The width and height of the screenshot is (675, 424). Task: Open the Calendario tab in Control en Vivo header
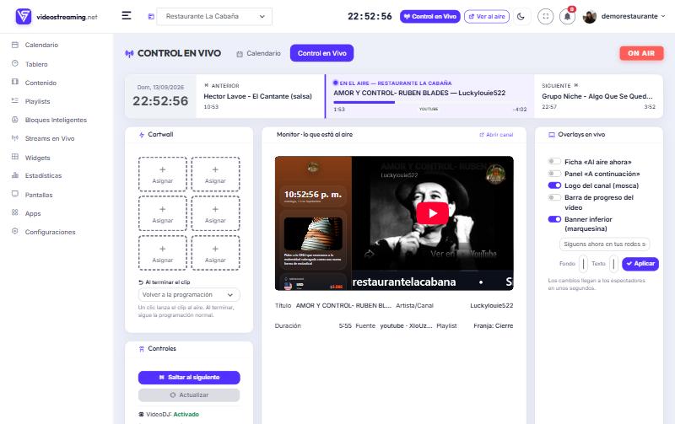coord(259,53)
